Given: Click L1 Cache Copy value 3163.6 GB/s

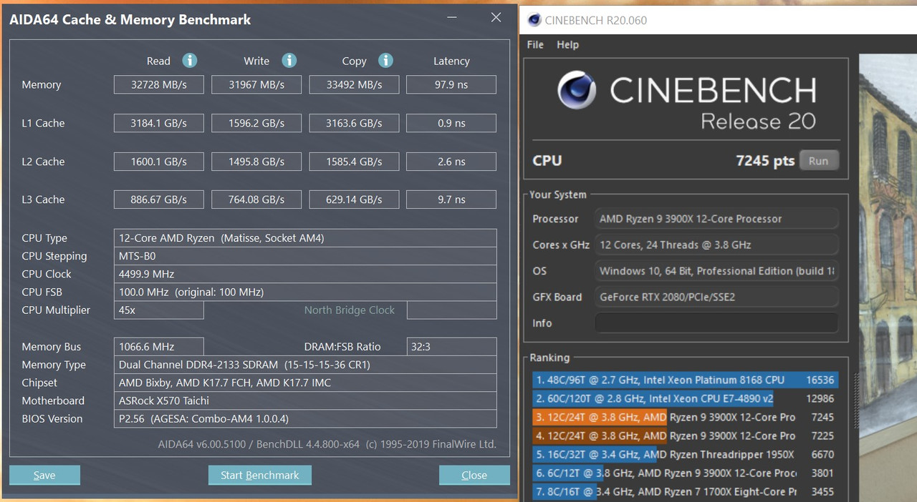Looking at the screenshot, I should (x=354, y=123).
